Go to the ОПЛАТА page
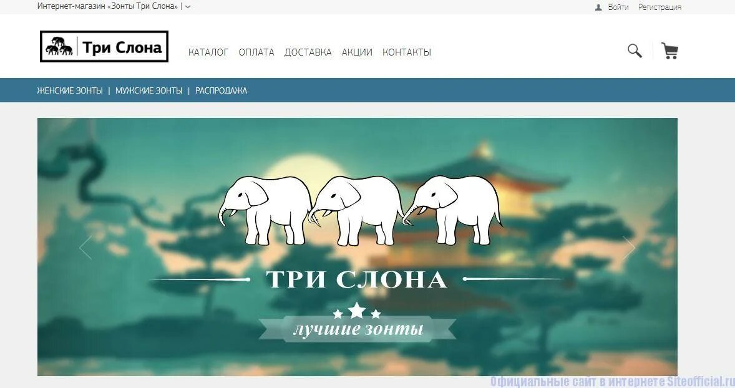This screenshot has width=735, height=388. (x=256, y=52)
